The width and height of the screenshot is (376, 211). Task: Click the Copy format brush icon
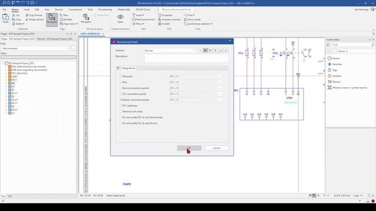(27, 15)
